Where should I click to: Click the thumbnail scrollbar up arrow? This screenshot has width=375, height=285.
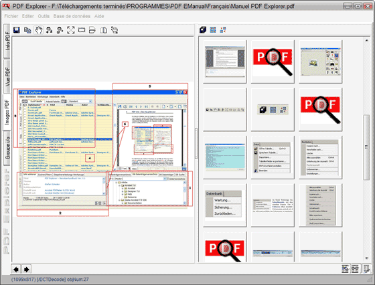367,41
